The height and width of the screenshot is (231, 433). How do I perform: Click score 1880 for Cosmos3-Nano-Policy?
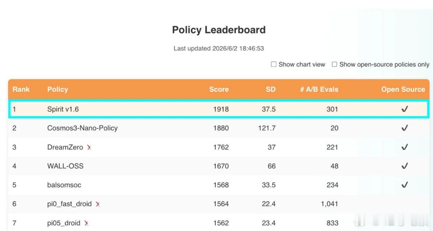(x=221, y=128)
